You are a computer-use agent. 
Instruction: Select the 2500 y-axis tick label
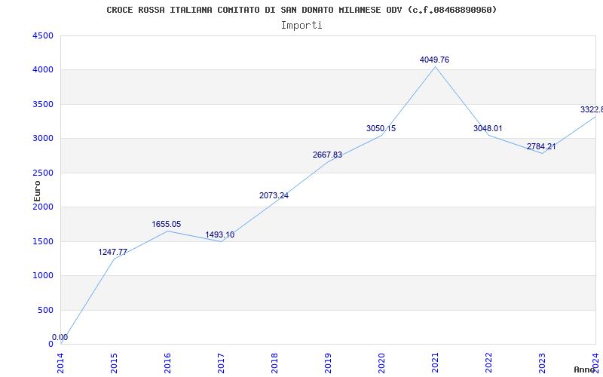tap(43, 173)
